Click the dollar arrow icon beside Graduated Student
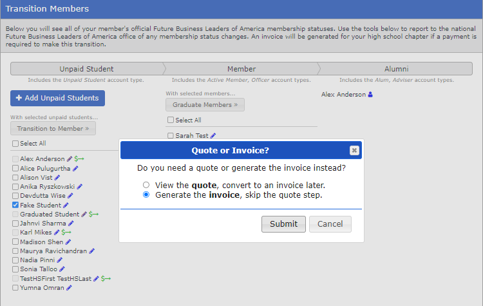Viewport: 483px width, 306px height. 93,214
